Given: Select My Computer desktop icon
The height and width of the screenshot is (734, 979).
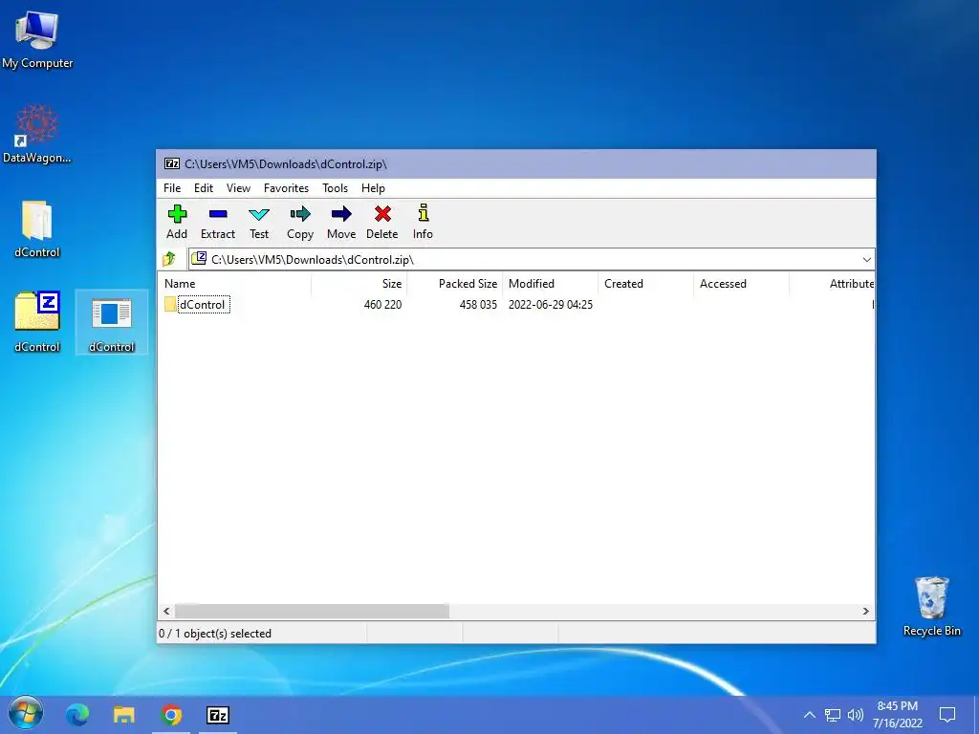Looking at the screenshot, I should pyautogui.click(x=37, y=40).
